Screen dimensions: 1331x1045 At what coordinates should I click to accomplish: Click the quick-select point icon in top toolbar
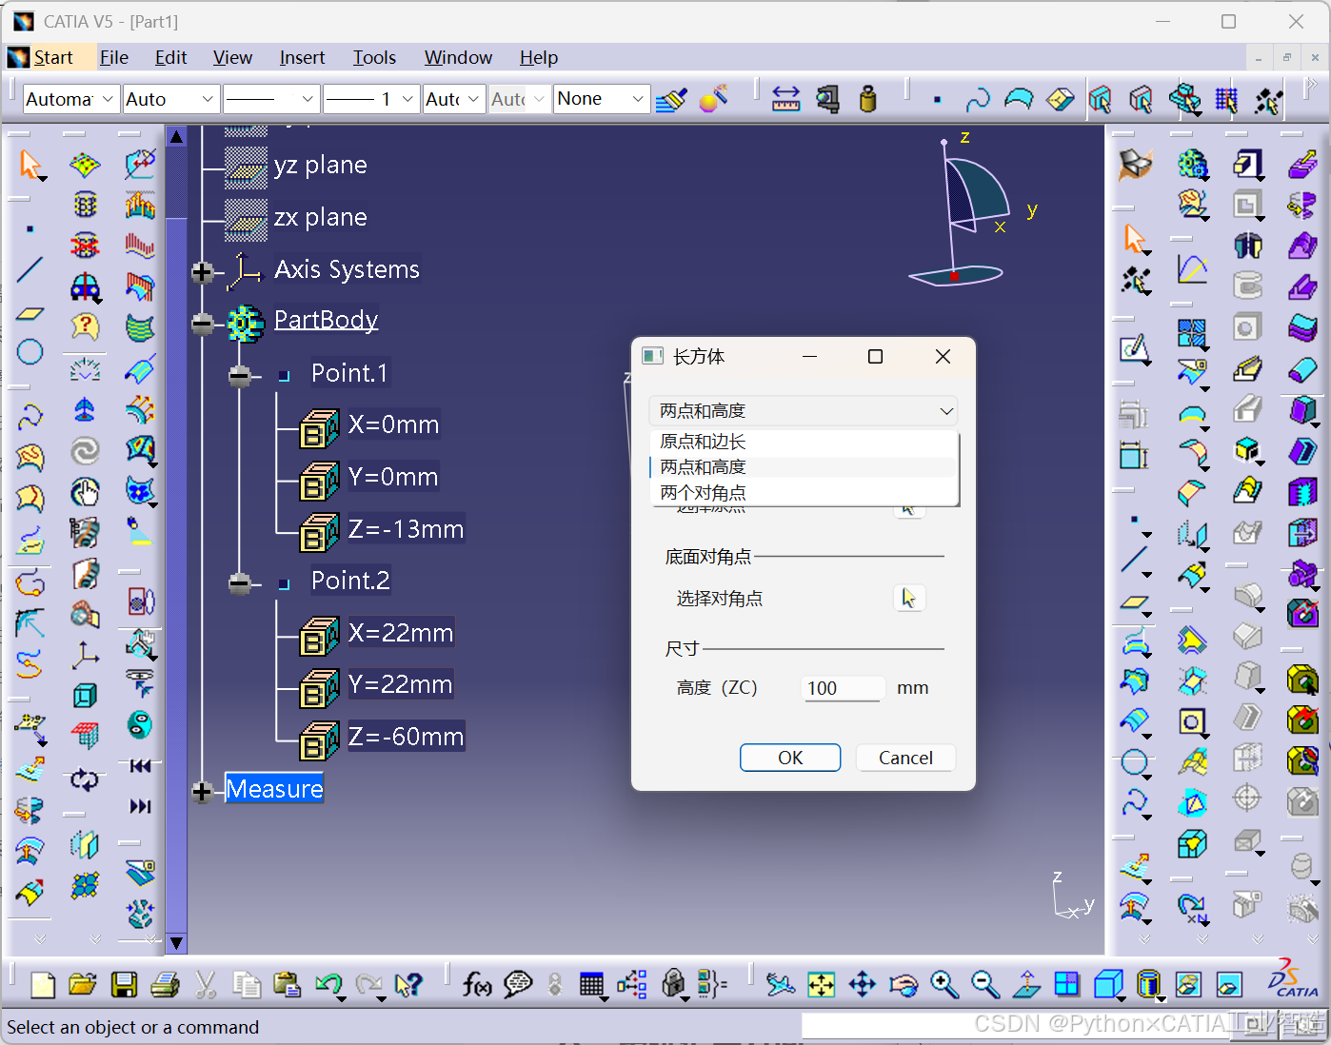coord(937,99)
